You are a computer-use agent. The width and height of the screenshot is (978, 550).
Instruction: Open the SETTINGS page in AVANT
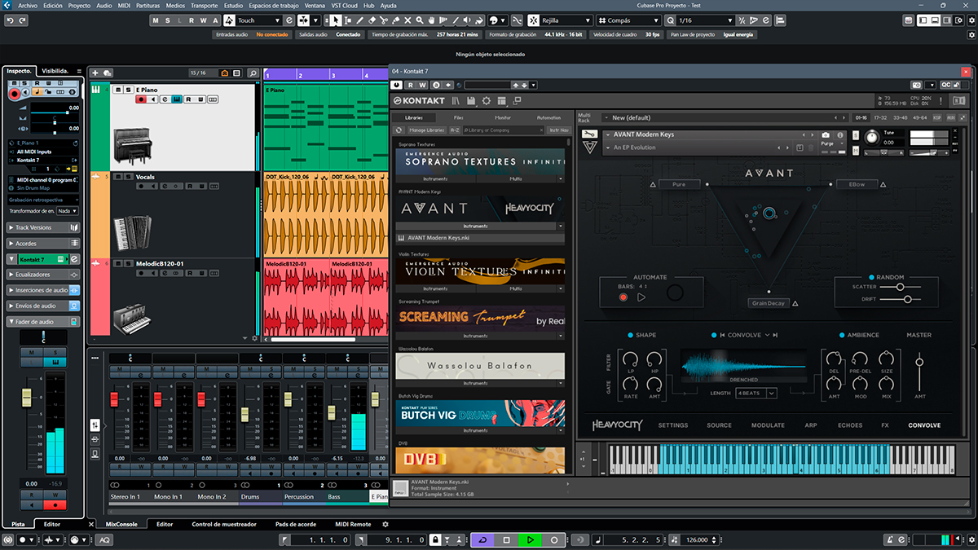pos(673,425)
